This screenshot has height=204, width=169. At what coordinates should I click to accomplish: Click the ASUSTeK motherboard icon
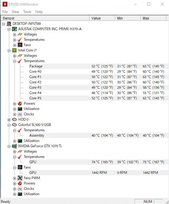pos(14,29)
